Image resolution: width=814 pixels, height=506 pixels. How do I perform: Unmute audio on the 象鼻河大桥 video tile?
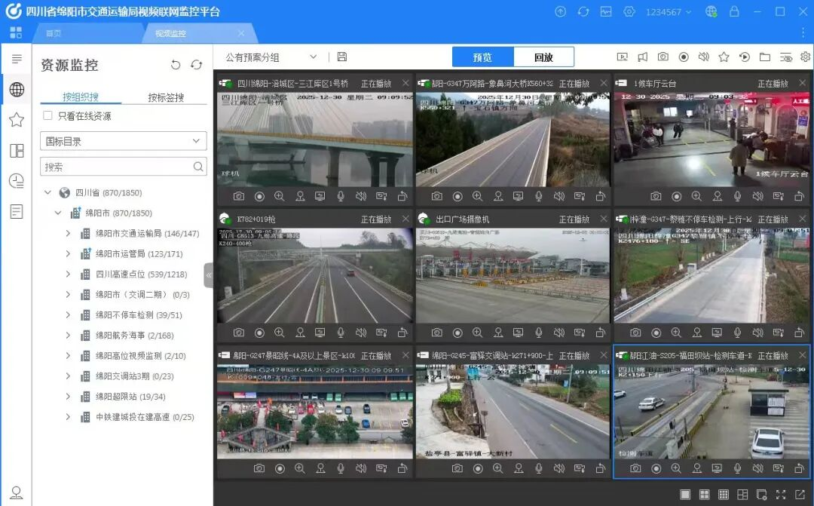click(x=558, y=196)
